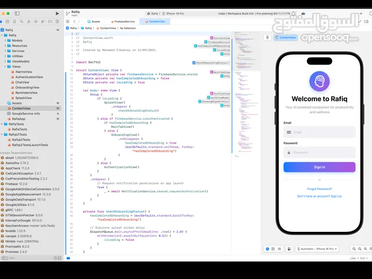Open Automatic – iPhone 16 Pro device dropdown
The height and width of the screenshot is (279, 372).
point(317,249)
